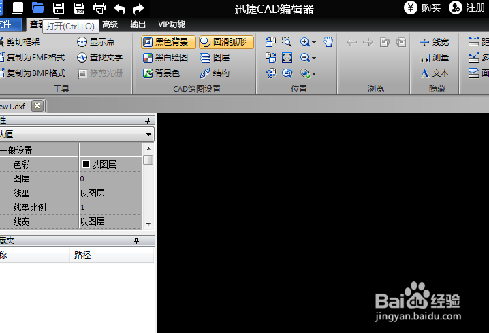Save as PDF using the PDF disk icon
Image resolution: width=489 pixels, height=333 pixels.
coord(79,7)
